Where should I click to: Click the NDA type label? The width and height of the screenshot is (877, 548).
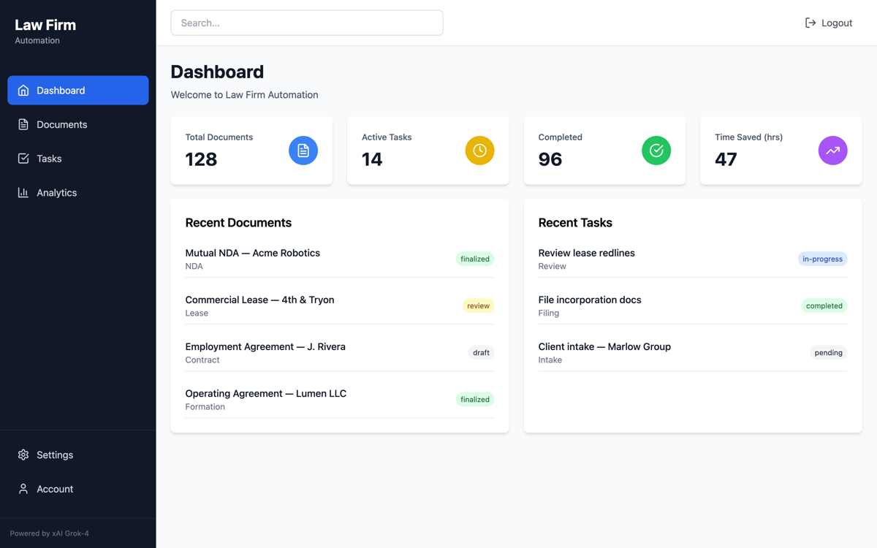[x=194, y=266]
